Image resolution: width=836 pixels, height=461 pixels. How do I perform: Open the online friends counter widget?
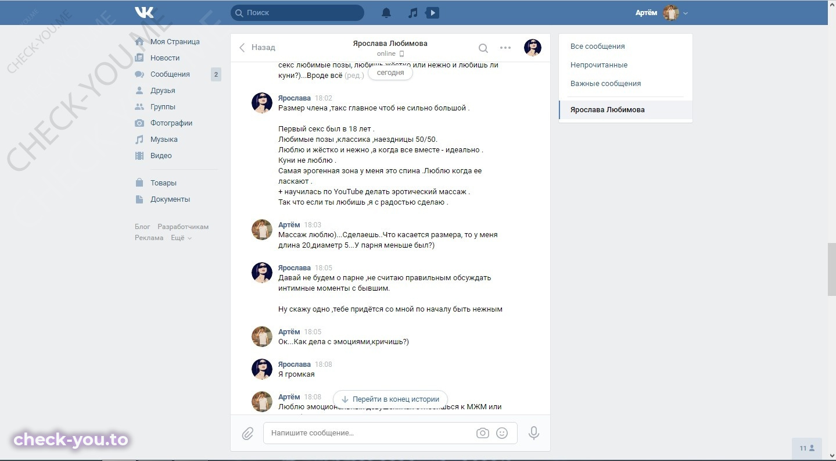click(807, 448)
